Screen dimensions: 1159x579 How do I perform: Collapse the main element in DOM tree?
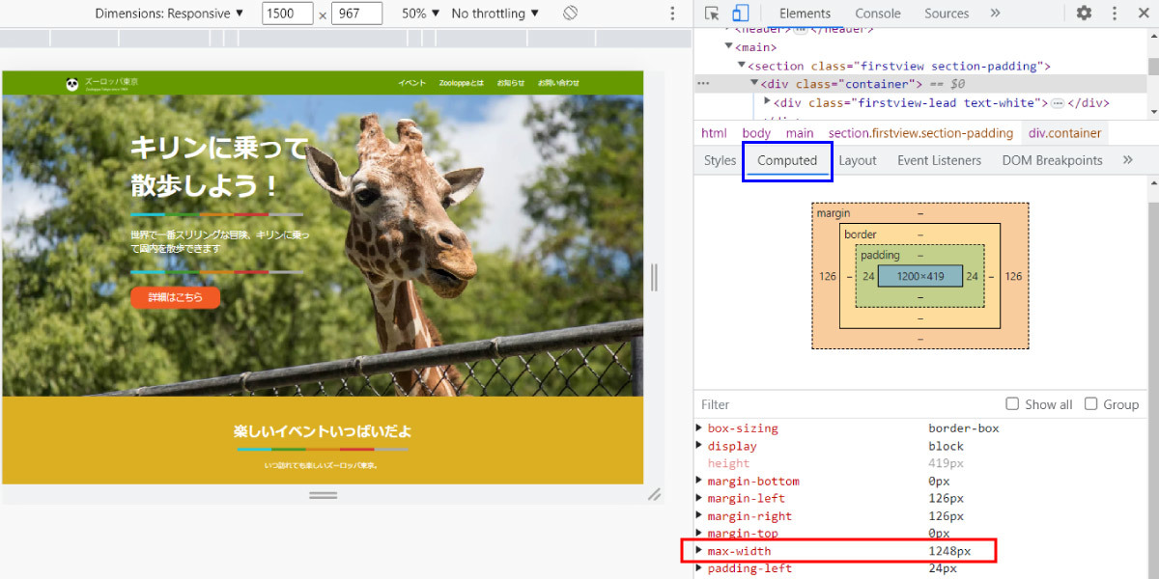coord(729,47)
